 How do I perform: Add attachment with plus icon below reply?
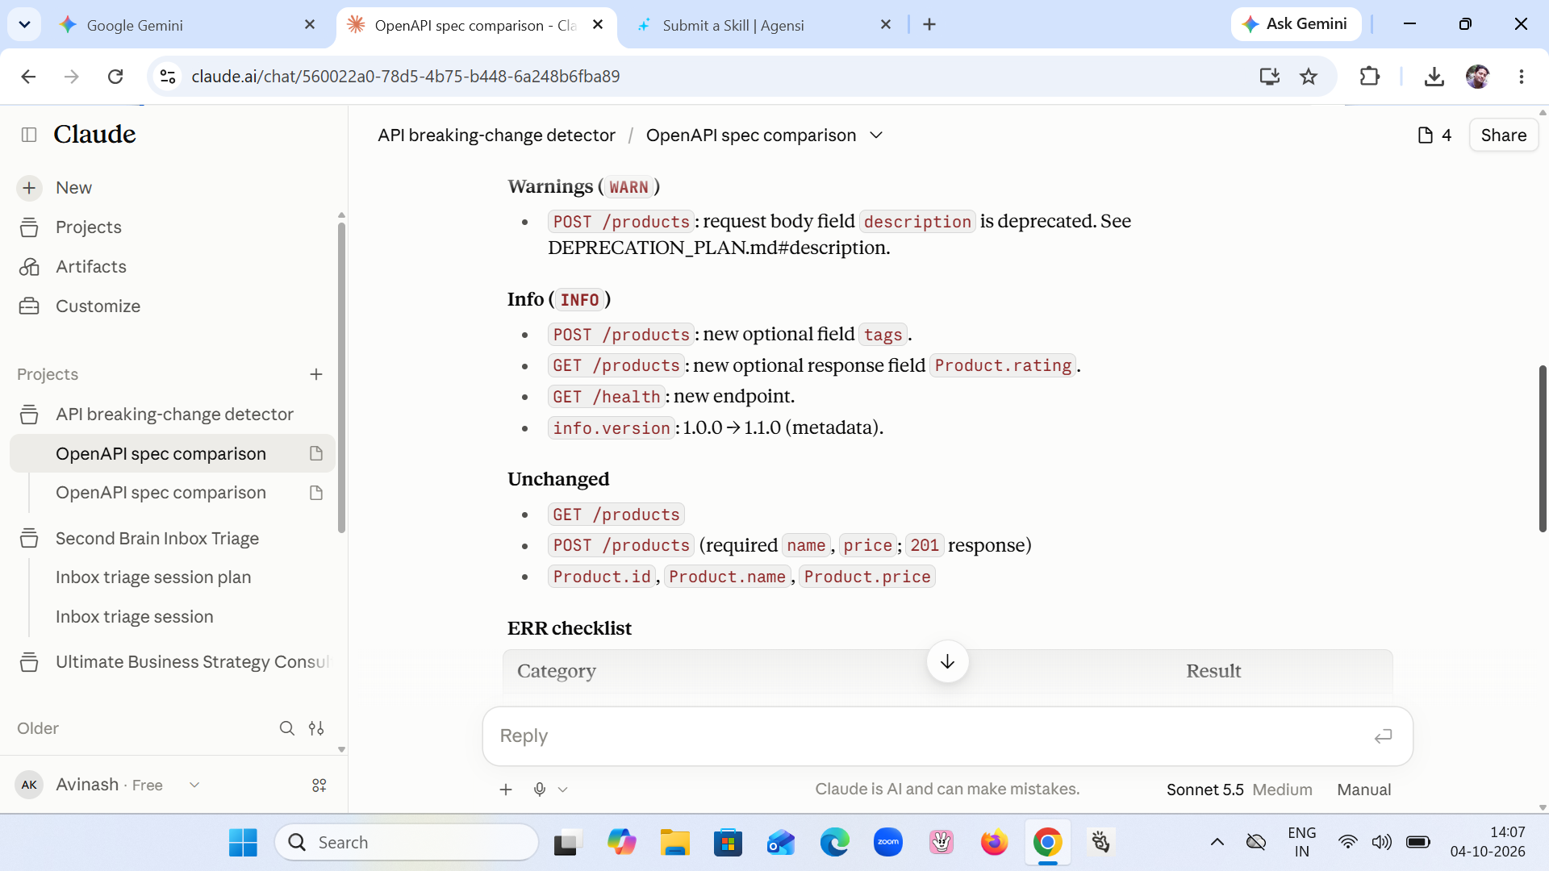click(506, 790)
